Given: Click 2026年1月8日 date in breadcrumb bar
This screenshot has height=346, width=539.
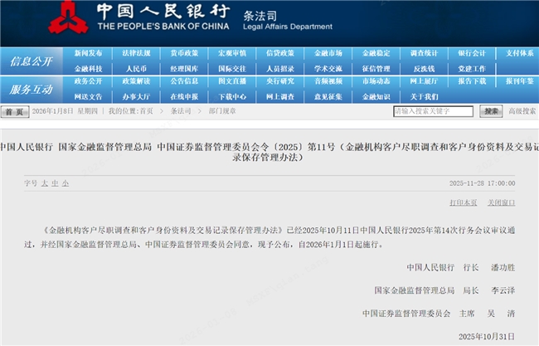Looking at the screenshot, I should pos(52,111).
